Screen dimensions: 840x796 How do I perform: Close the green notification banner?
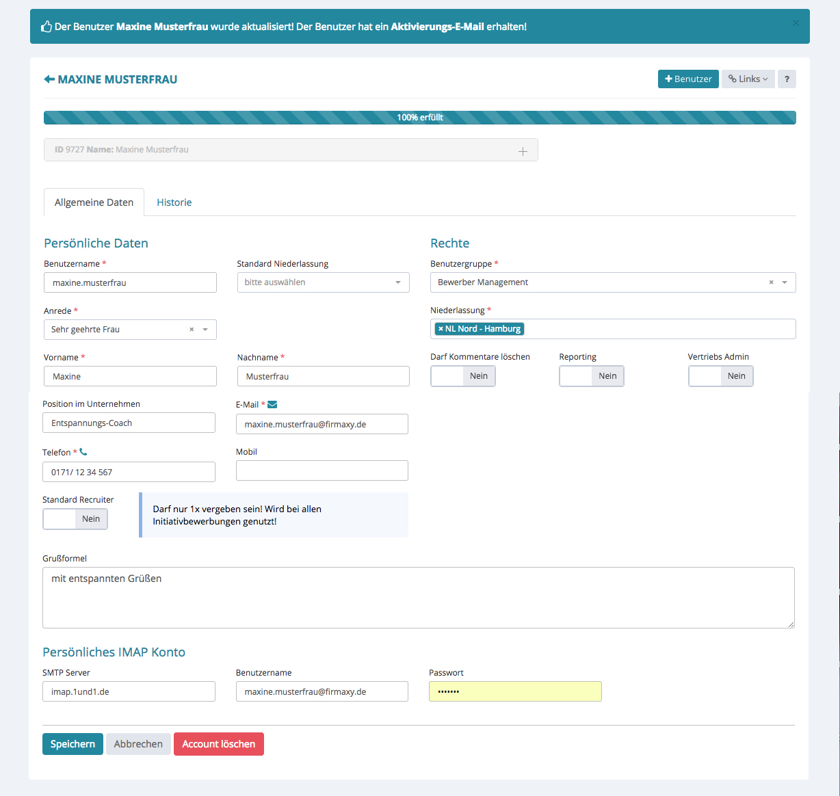pos(795,23)
